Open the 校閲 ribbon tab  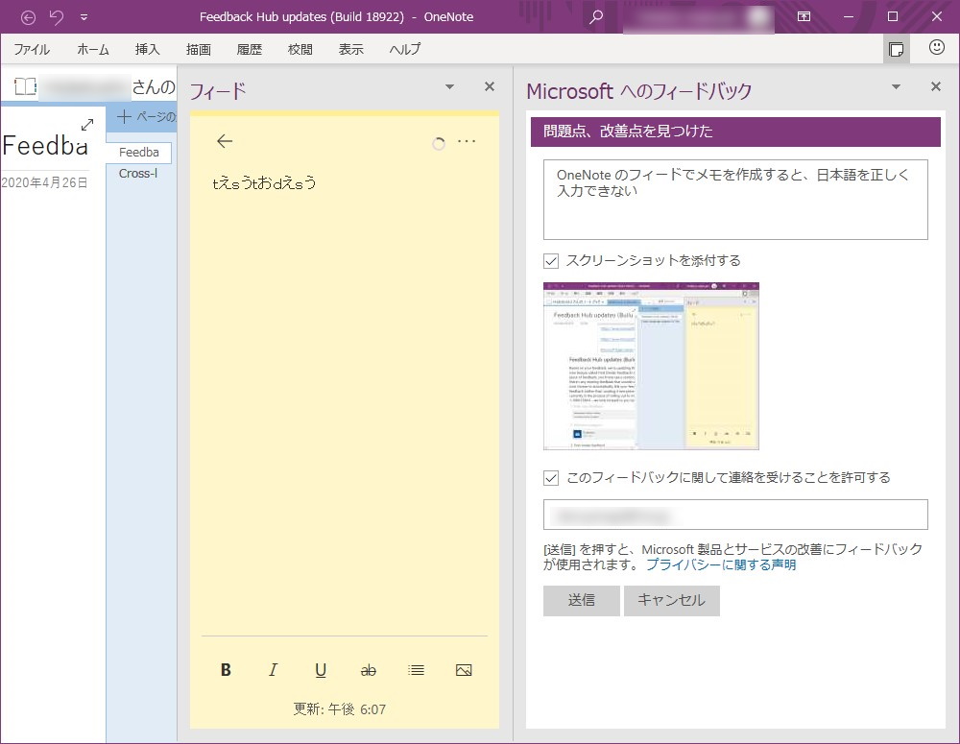tap(300, 49)
